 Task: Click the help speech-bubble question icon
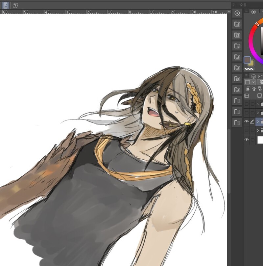coord(15,5)
